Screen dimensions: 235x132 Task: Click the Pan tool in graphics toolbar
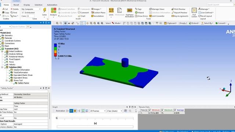[x=87, y=23]
